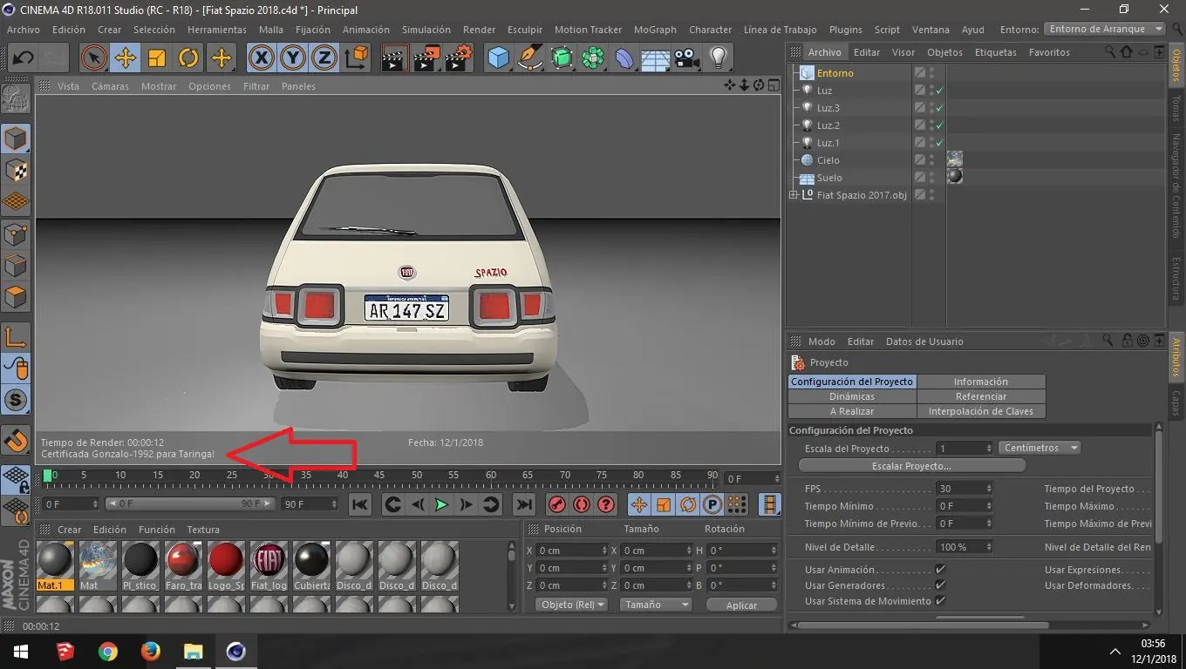Open the Interpolación de Claves tab
The width and height of the screenshot is (1186, 669).
pos(981,411)
